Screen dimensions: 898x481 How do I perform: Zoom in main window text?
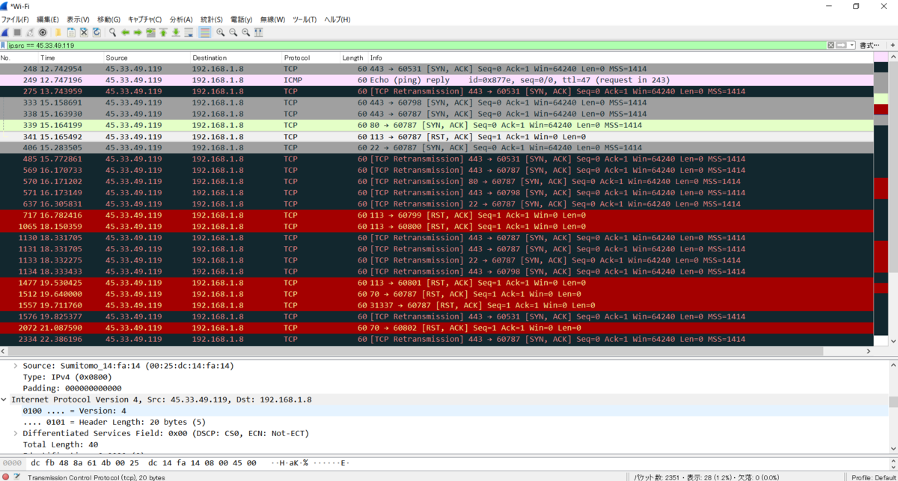point(221,32)
